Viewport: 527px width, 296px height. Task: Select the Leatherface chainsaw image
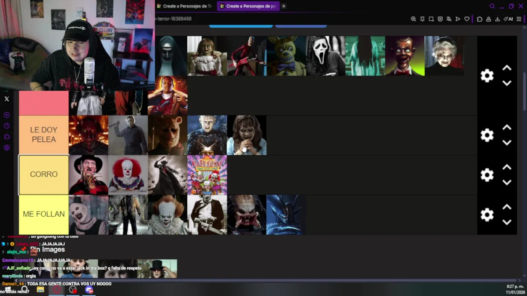207,215
